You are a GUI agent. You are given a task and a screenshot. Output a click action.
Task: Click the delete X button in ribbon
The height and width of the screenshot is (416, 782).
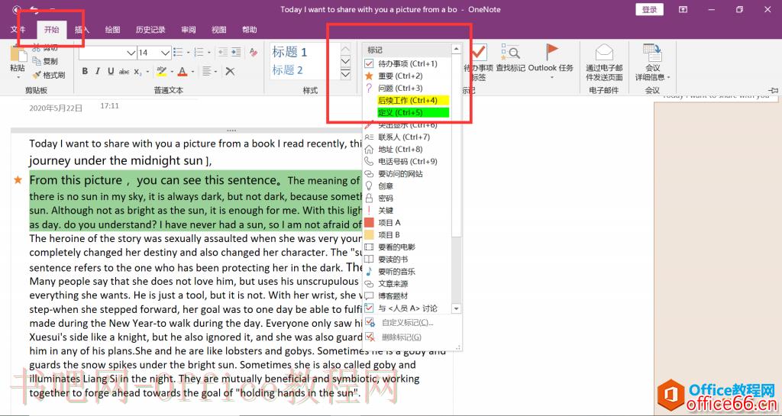tap(230, 71)
